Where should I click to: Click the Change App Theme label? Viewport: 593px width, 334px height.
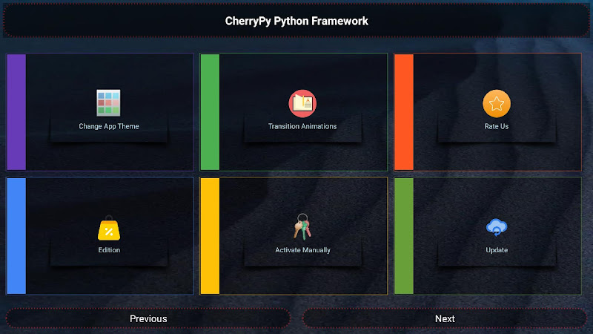(109, 126)
